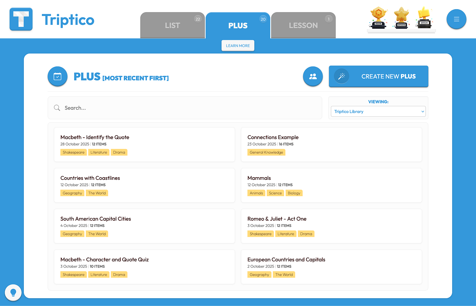Switch to the LIST tab

click(173, 25)
